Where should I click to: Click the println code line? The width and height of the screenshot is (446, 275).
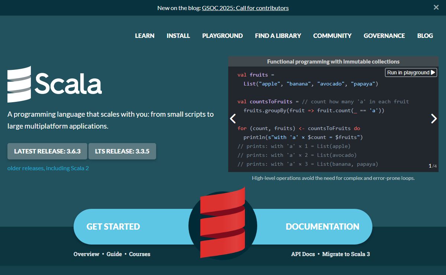coord(303,137)
